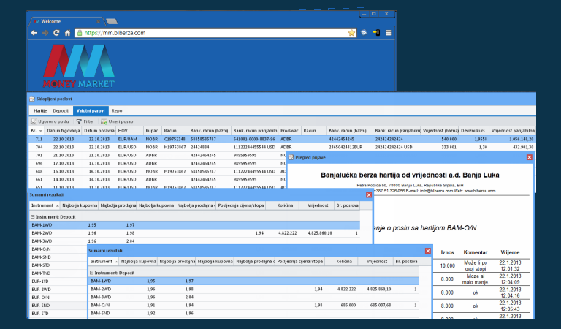Click the Pregled prijave window icon

tap(291, 157)
